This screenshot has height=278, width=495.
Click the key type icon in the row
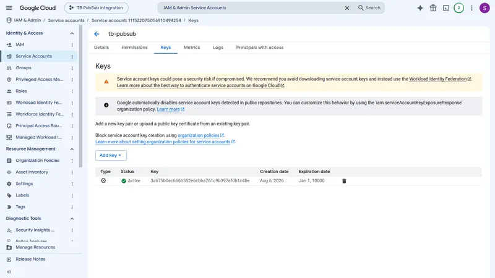(x=103, y=180)
